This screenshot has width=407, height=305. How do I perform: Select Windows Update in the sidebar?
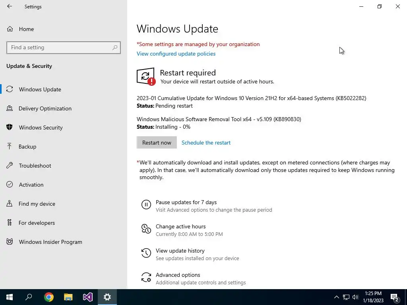(x=40, y=89)
